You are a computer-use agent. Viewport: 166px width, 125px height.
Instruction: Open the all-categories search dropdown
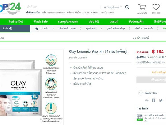point(113,7)
